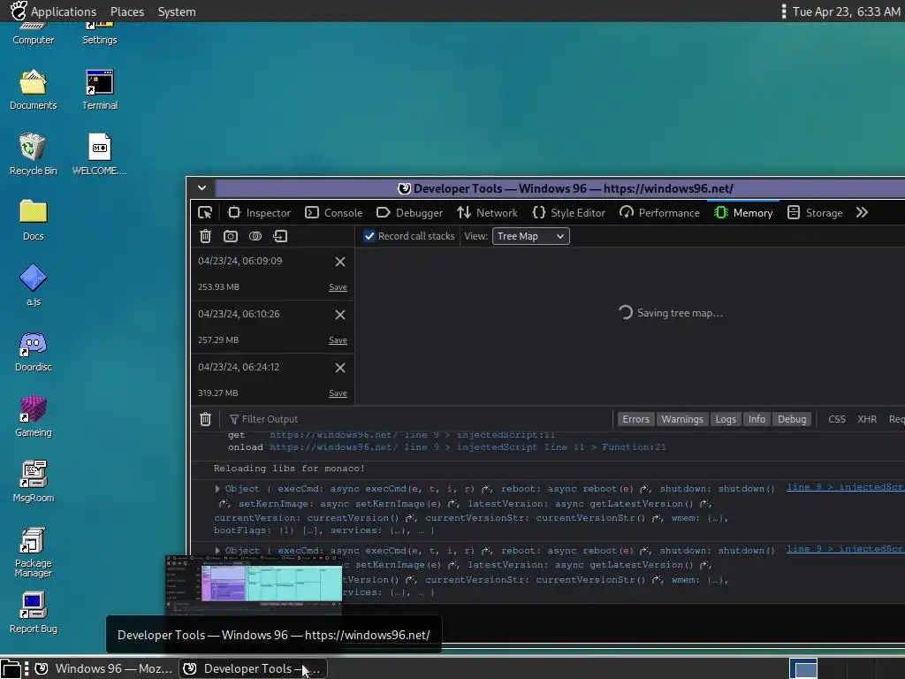The height and width of the screenshot is (679, 905).
Task: Delete the 06:24:12 snapshot
Action: 340,368
